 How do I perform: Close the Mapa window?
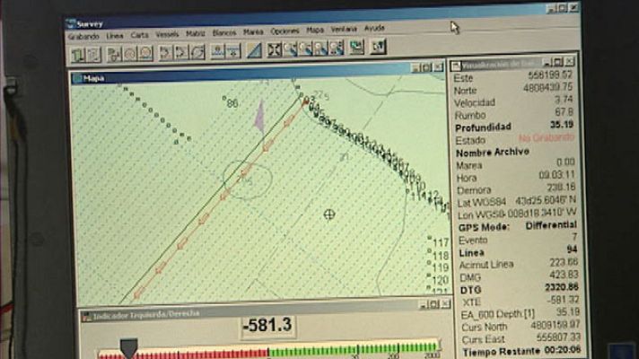(x=438, y=67)
